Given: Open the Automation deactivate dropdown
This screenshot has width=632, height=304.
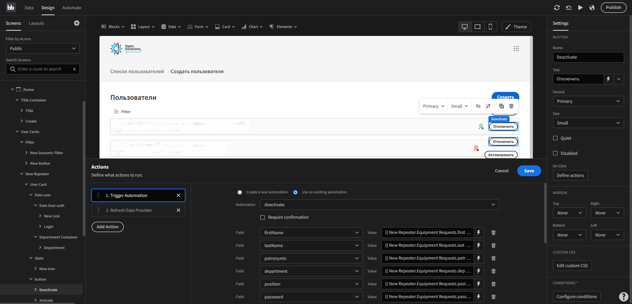Looking at the screenshot, I should 379,205.
